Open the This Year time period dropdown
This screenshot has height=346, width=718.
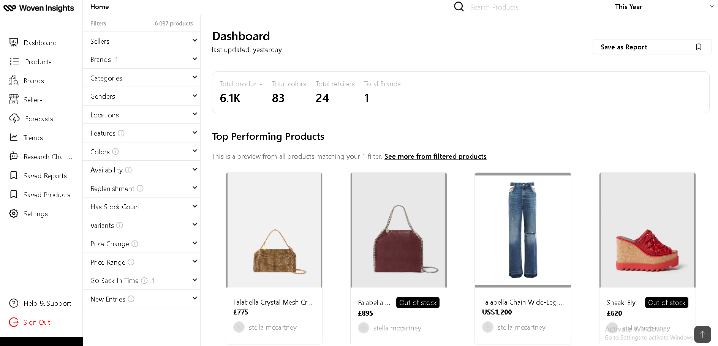[x=664, y=7]
